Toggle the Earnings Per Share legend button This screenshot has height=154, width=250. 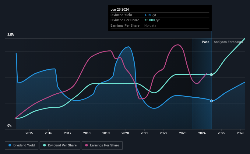pyautogui.click(x=102, y=146)
